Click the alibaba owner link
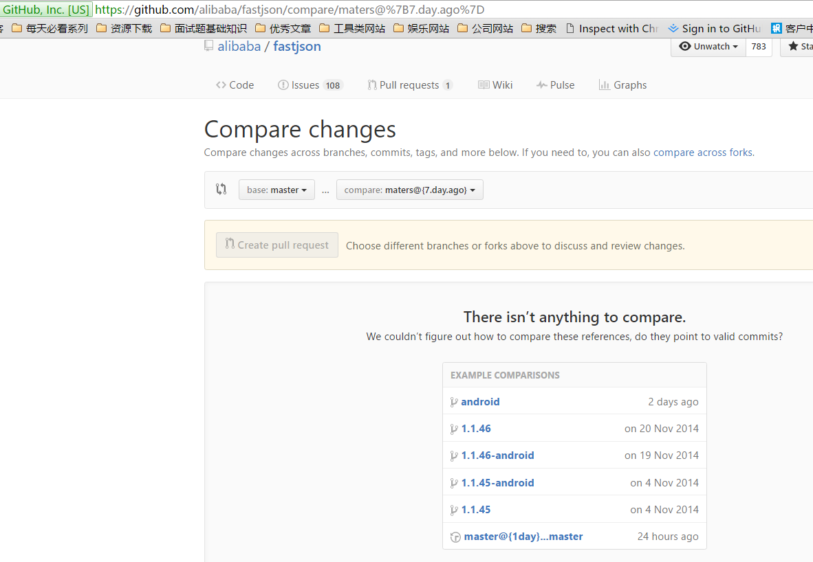The image size is (813, 562). (239, 46)
